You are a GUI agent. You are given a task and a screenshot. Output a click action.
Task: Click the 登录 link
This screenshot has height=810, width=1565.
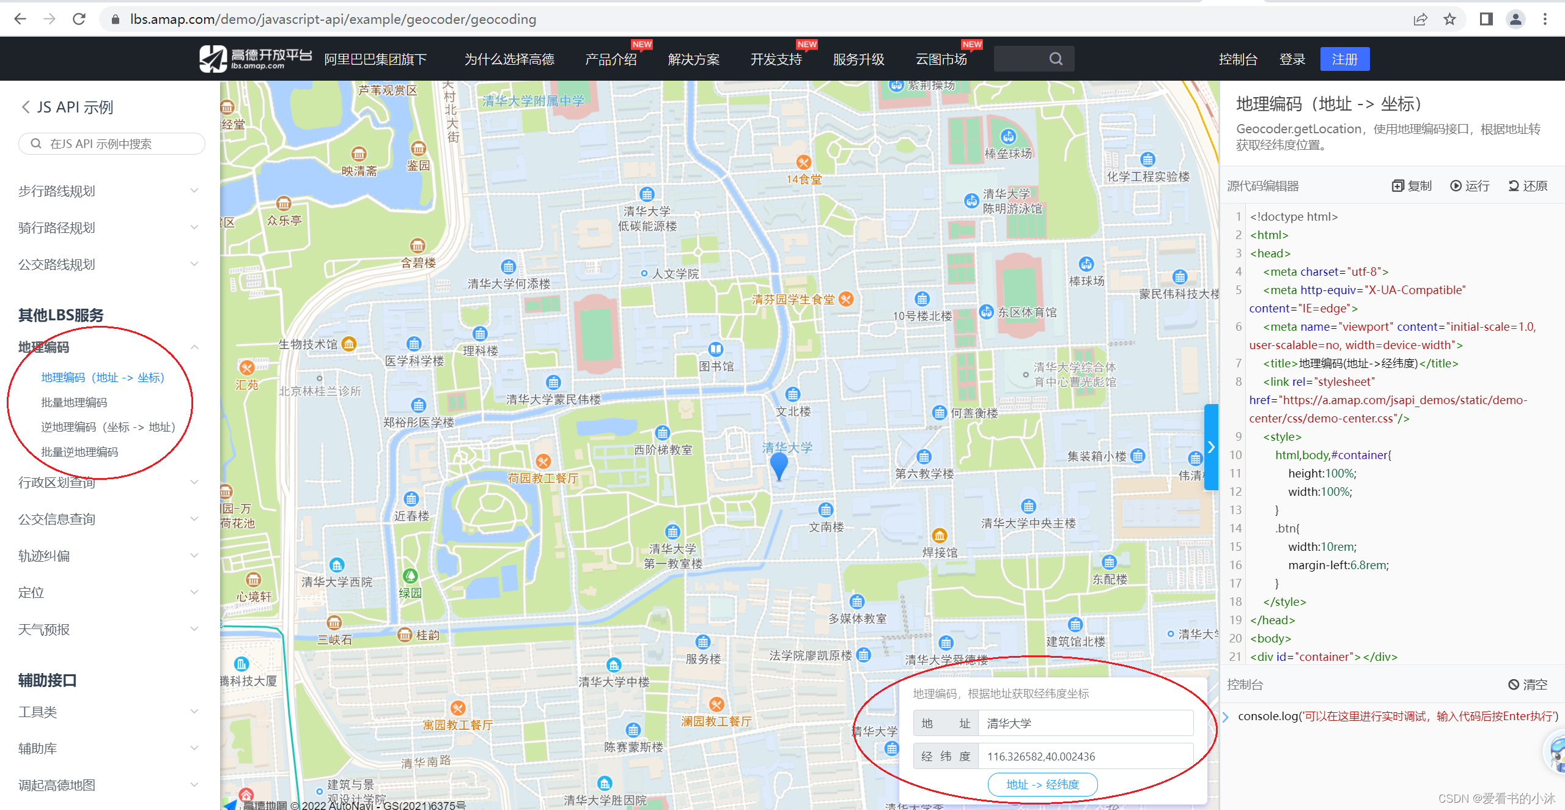coord(1292,59)
